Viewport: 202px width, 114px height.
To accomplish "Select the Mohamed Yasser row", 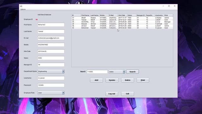I will 122,28.
